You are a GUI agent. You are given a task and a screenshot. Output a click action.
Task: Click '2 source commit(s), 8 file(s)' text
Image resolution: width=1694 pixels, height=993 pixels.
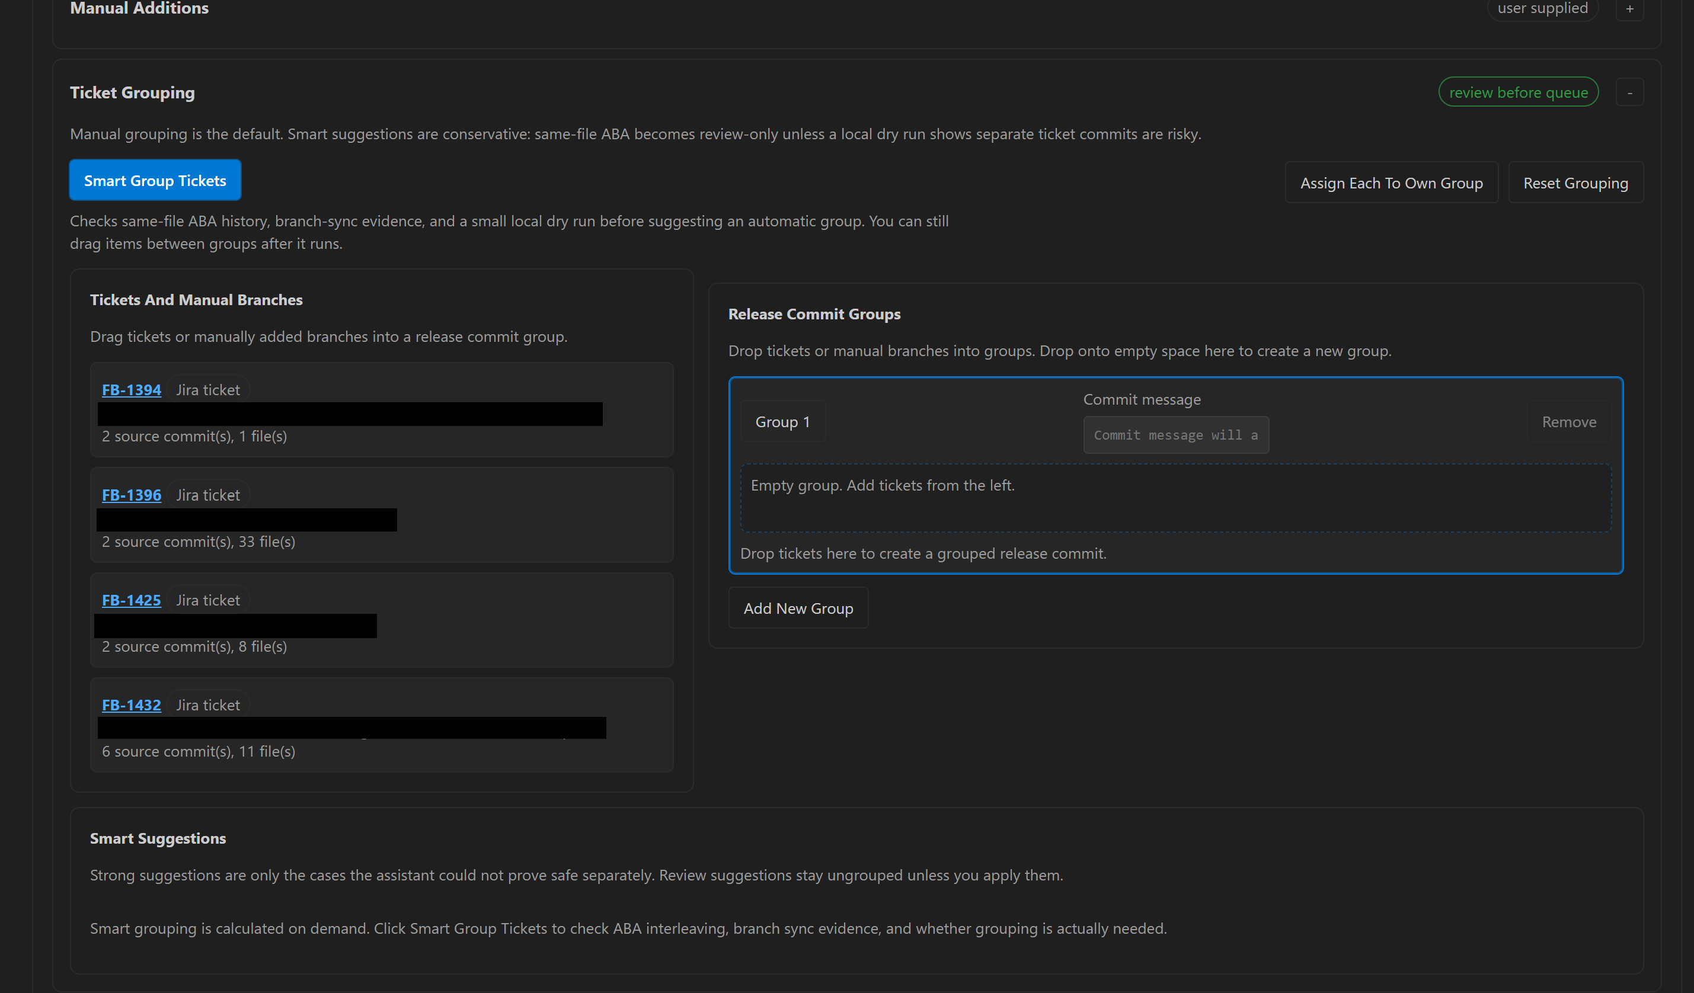tap(194, 646)
